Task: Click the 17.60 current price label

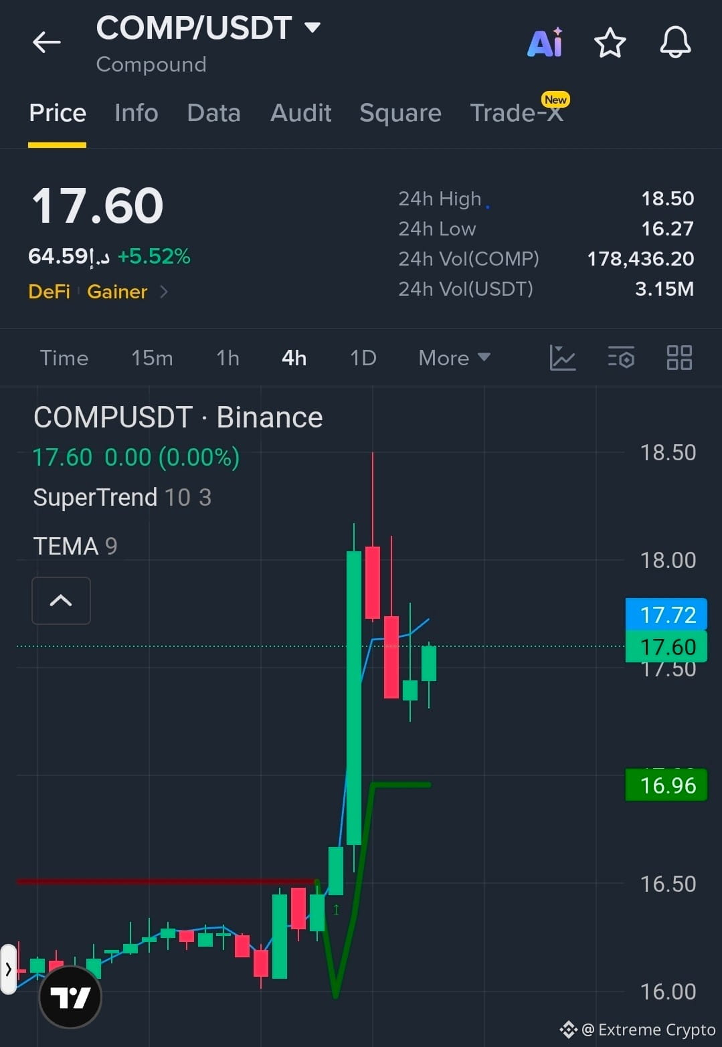Action: (666, 646)
